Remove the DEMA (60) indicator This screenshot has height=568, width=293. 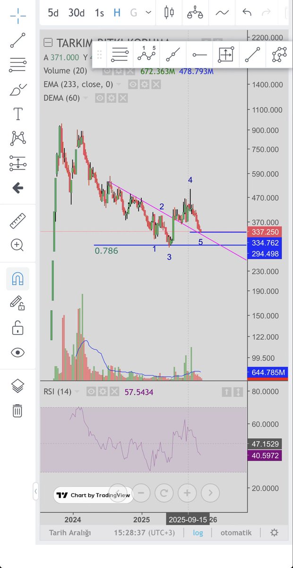tap(123, 98)
